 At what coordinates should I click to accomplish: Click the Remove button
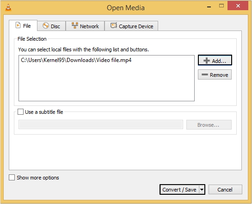[x=215, y=74]
